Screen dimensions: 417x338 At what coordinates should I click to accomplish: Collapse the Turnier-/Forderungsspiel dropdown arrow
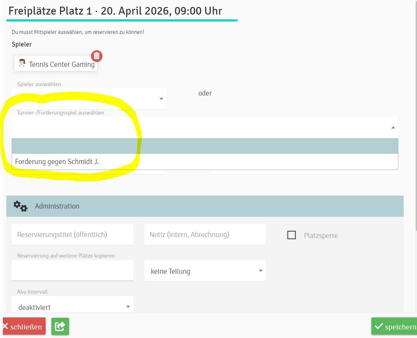coord(393,128)
